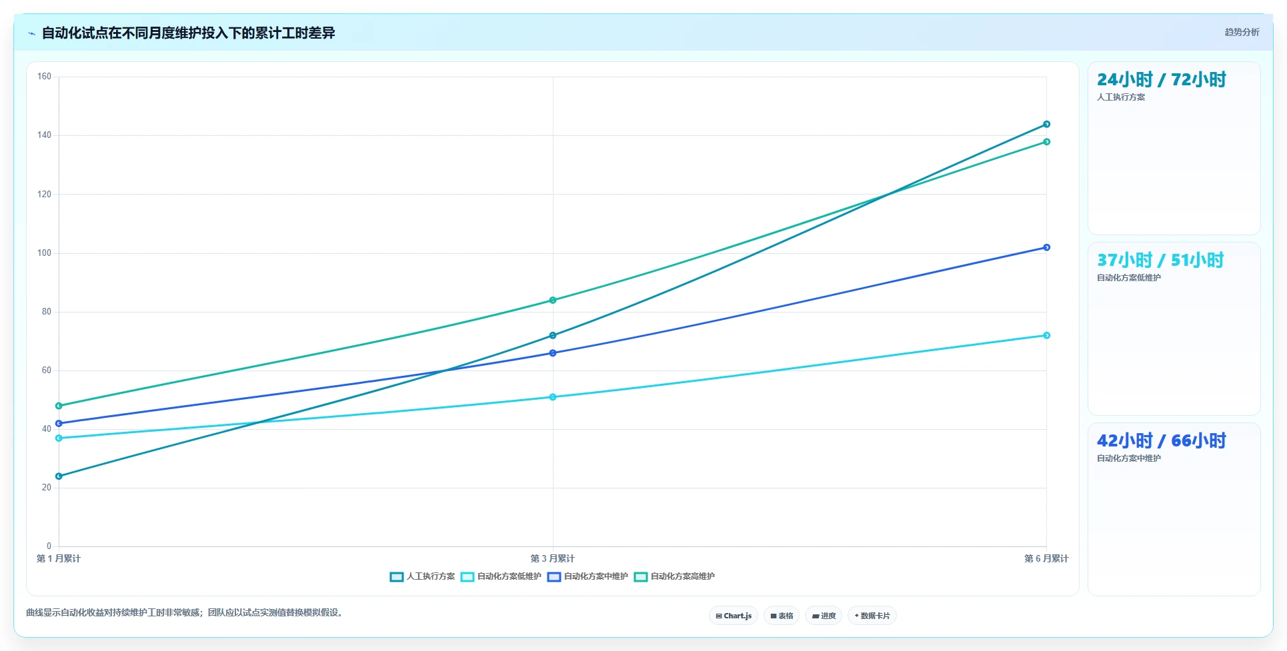Click the 100 y-axis value
The image size is (1287, 651).
(44, 253)
